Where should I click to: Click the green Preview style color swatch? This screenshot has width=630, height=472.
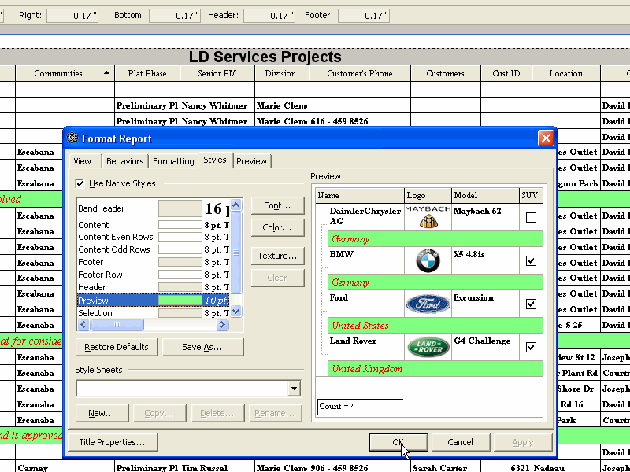click(x=180, y=301)
